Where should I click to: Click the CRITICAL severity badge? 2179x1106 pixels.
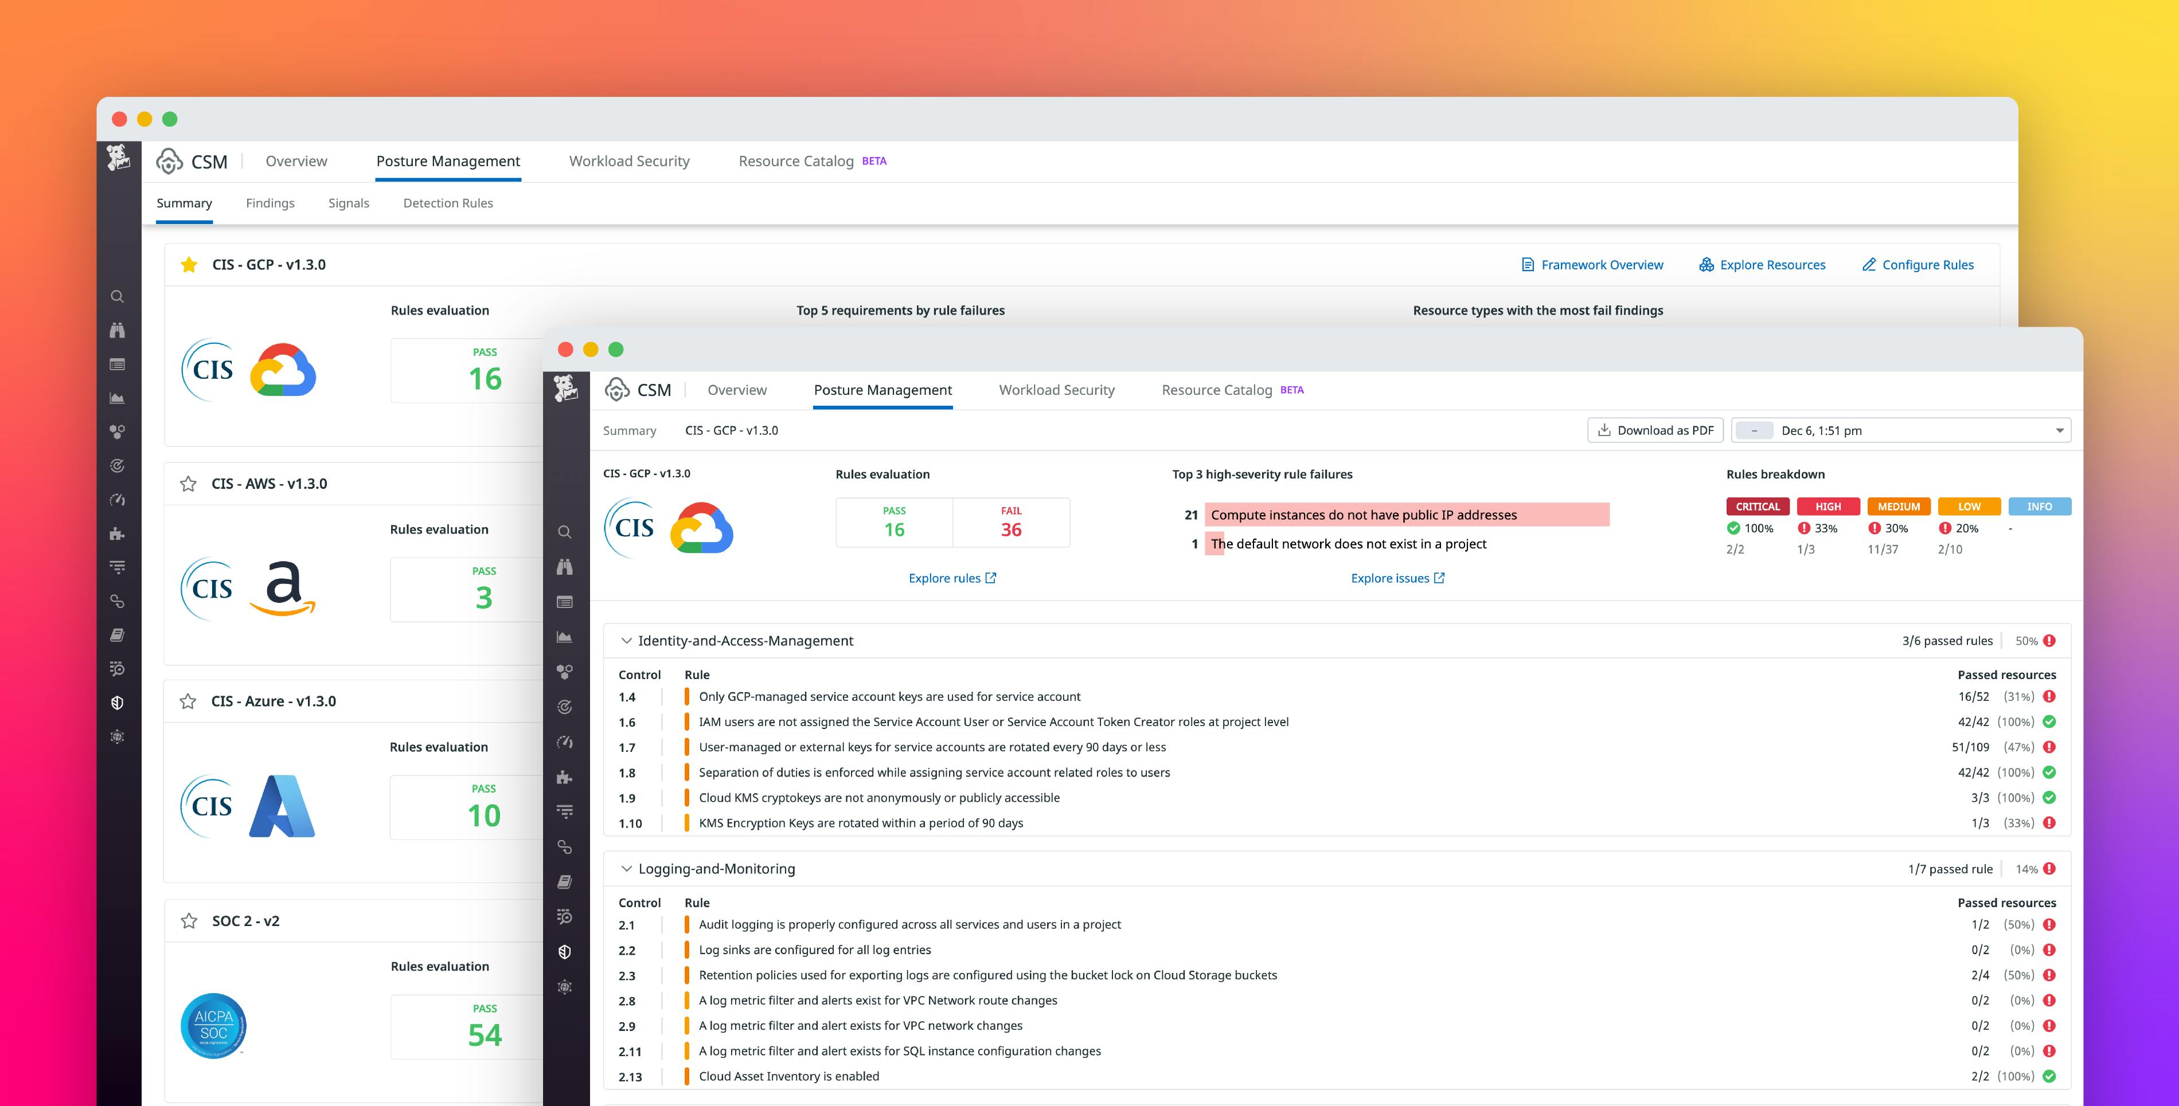point(1758,505)
